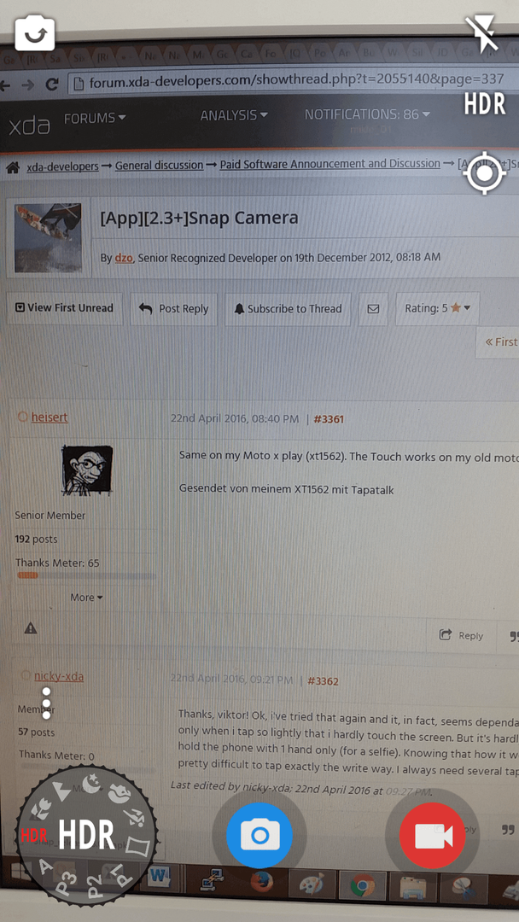Switch between front and rear camera
Image resolution: width=519 pixels, height=922 pixels.
pyautogui.click(x=35, y=35)
